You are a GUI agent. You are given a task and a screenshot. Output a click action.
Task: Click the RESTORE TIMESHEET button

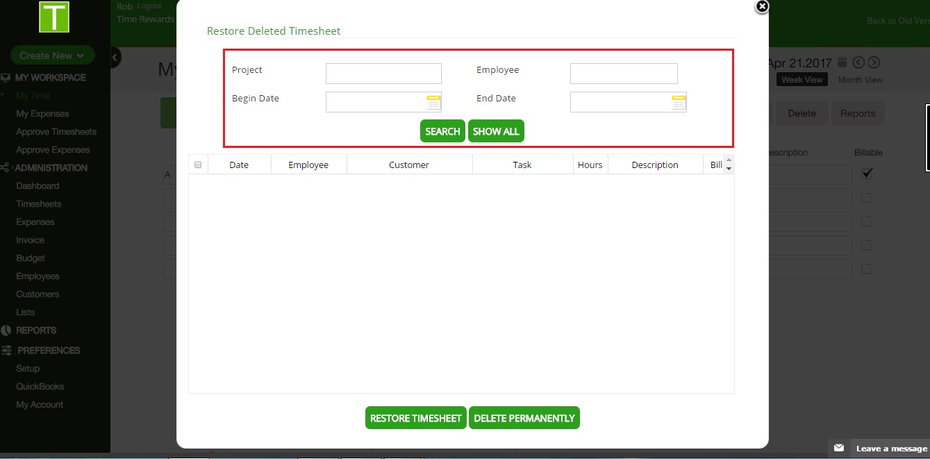415,418
